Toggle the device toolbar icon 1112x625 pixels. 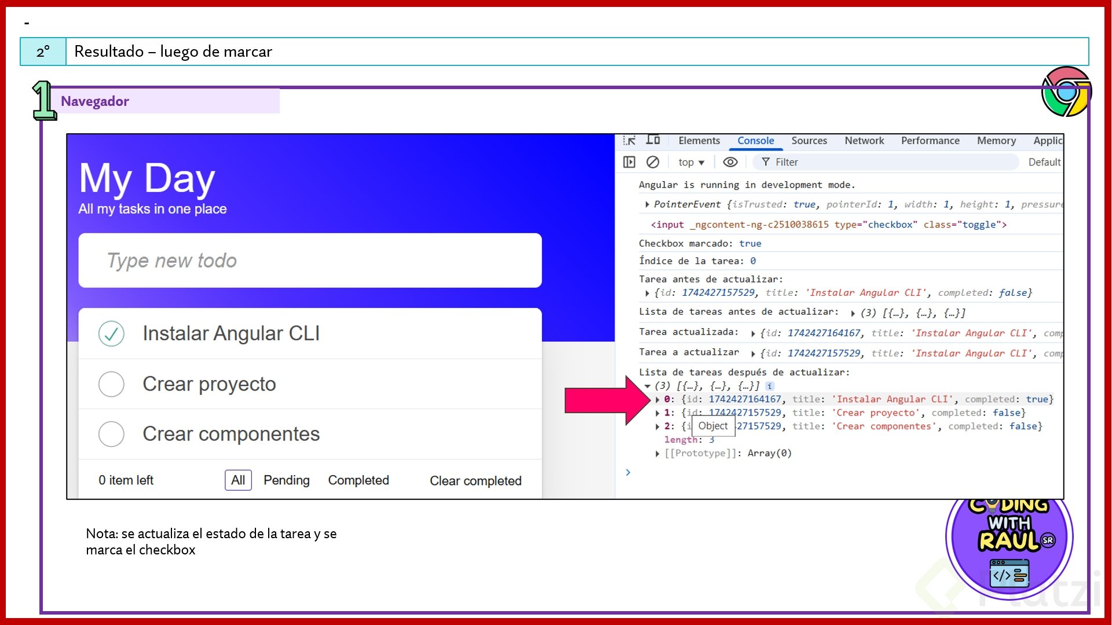pyautogui.click(x=653, y=140)
